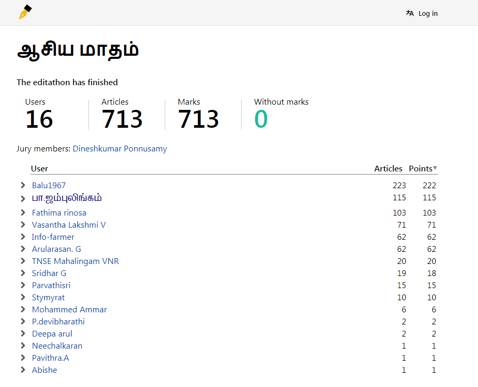Expand the Parvathisri row
This screenshot has width=478, height=387.
coord(23,285)
